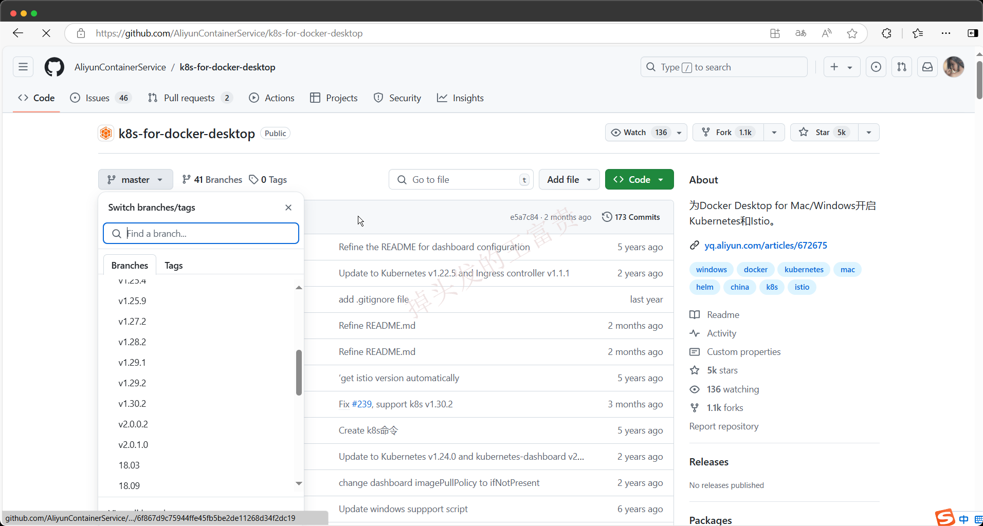Expand the Fork options dropdown arrow
983x526 pixels.
(774, 133)
